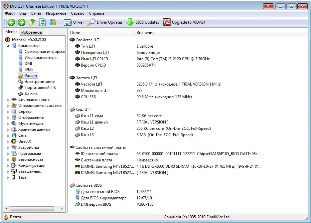311x223 pixels.
Task: Click BIOS Updates green arrow button
Action: click(x=143, y=22)
